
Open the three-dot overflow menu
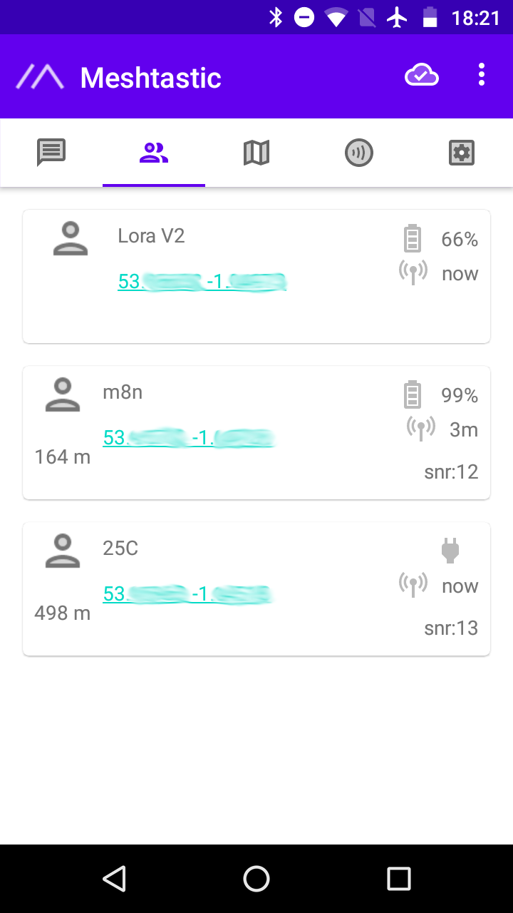point(482,75)
